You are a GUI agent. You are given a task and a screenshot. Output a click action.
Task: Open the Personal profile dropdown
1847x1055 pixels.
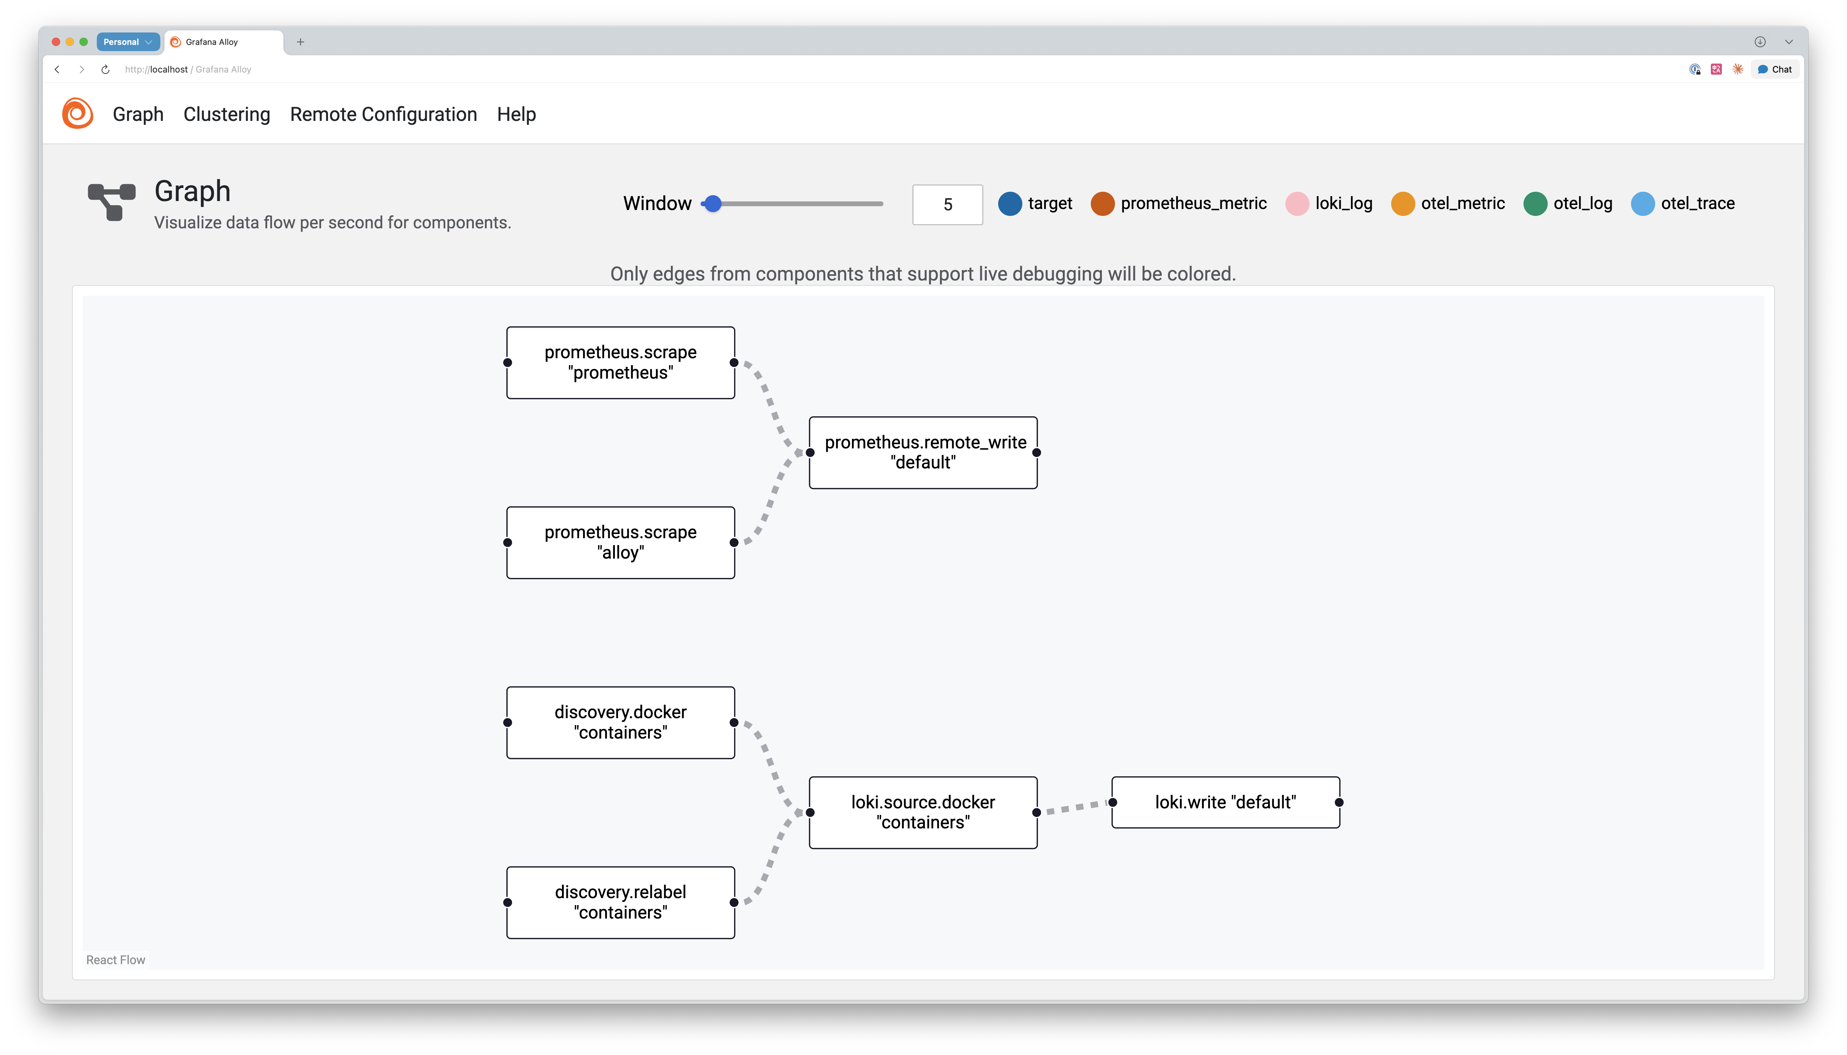point(128,41)
